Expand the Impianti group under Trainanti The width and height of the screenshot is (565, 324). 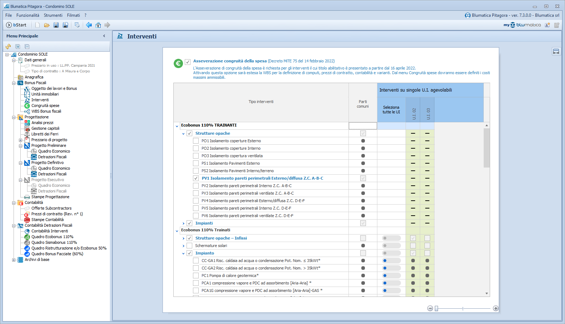183,223
